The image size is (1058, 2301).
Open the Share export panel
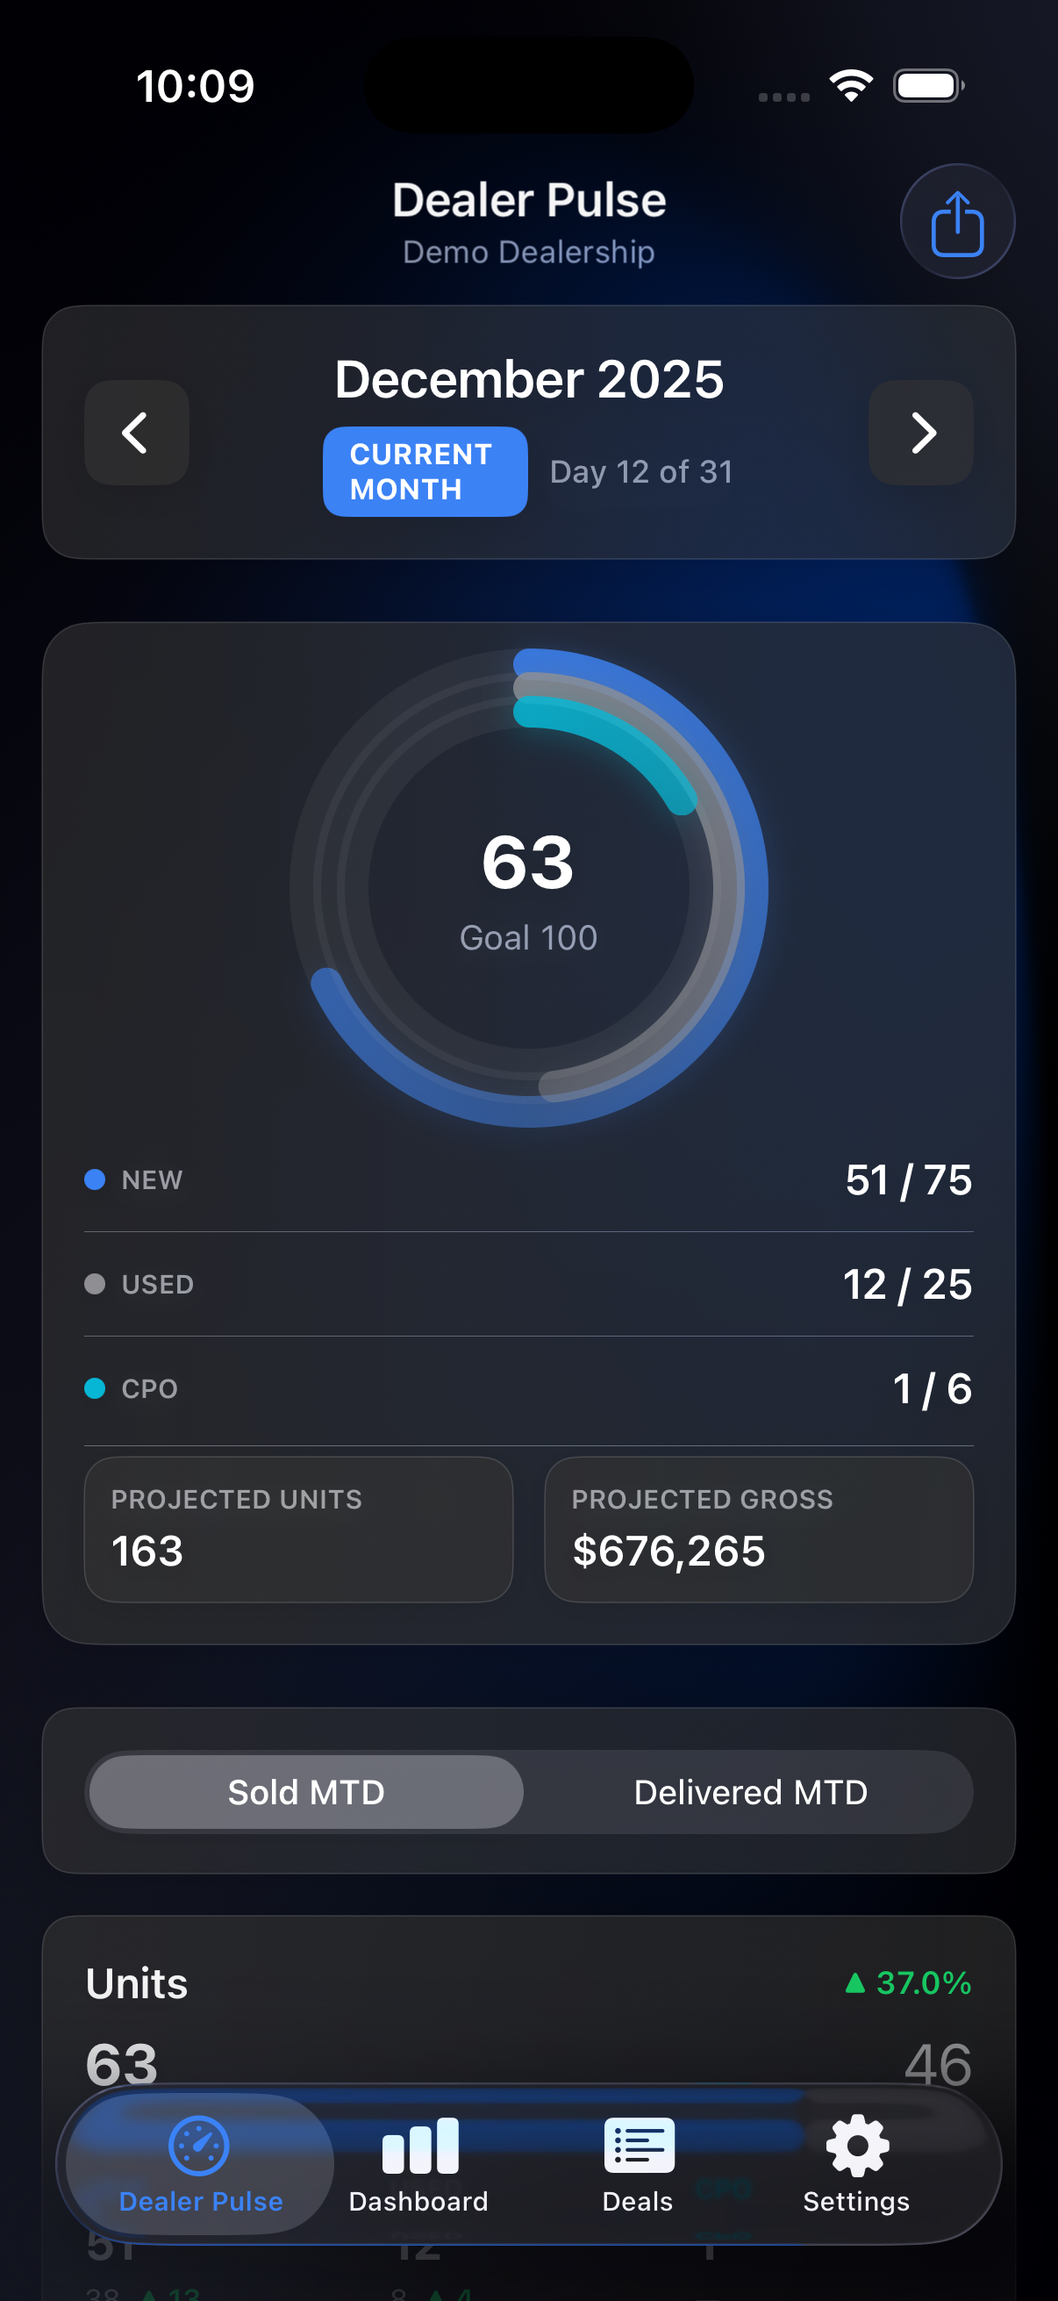tap(956, 220)
